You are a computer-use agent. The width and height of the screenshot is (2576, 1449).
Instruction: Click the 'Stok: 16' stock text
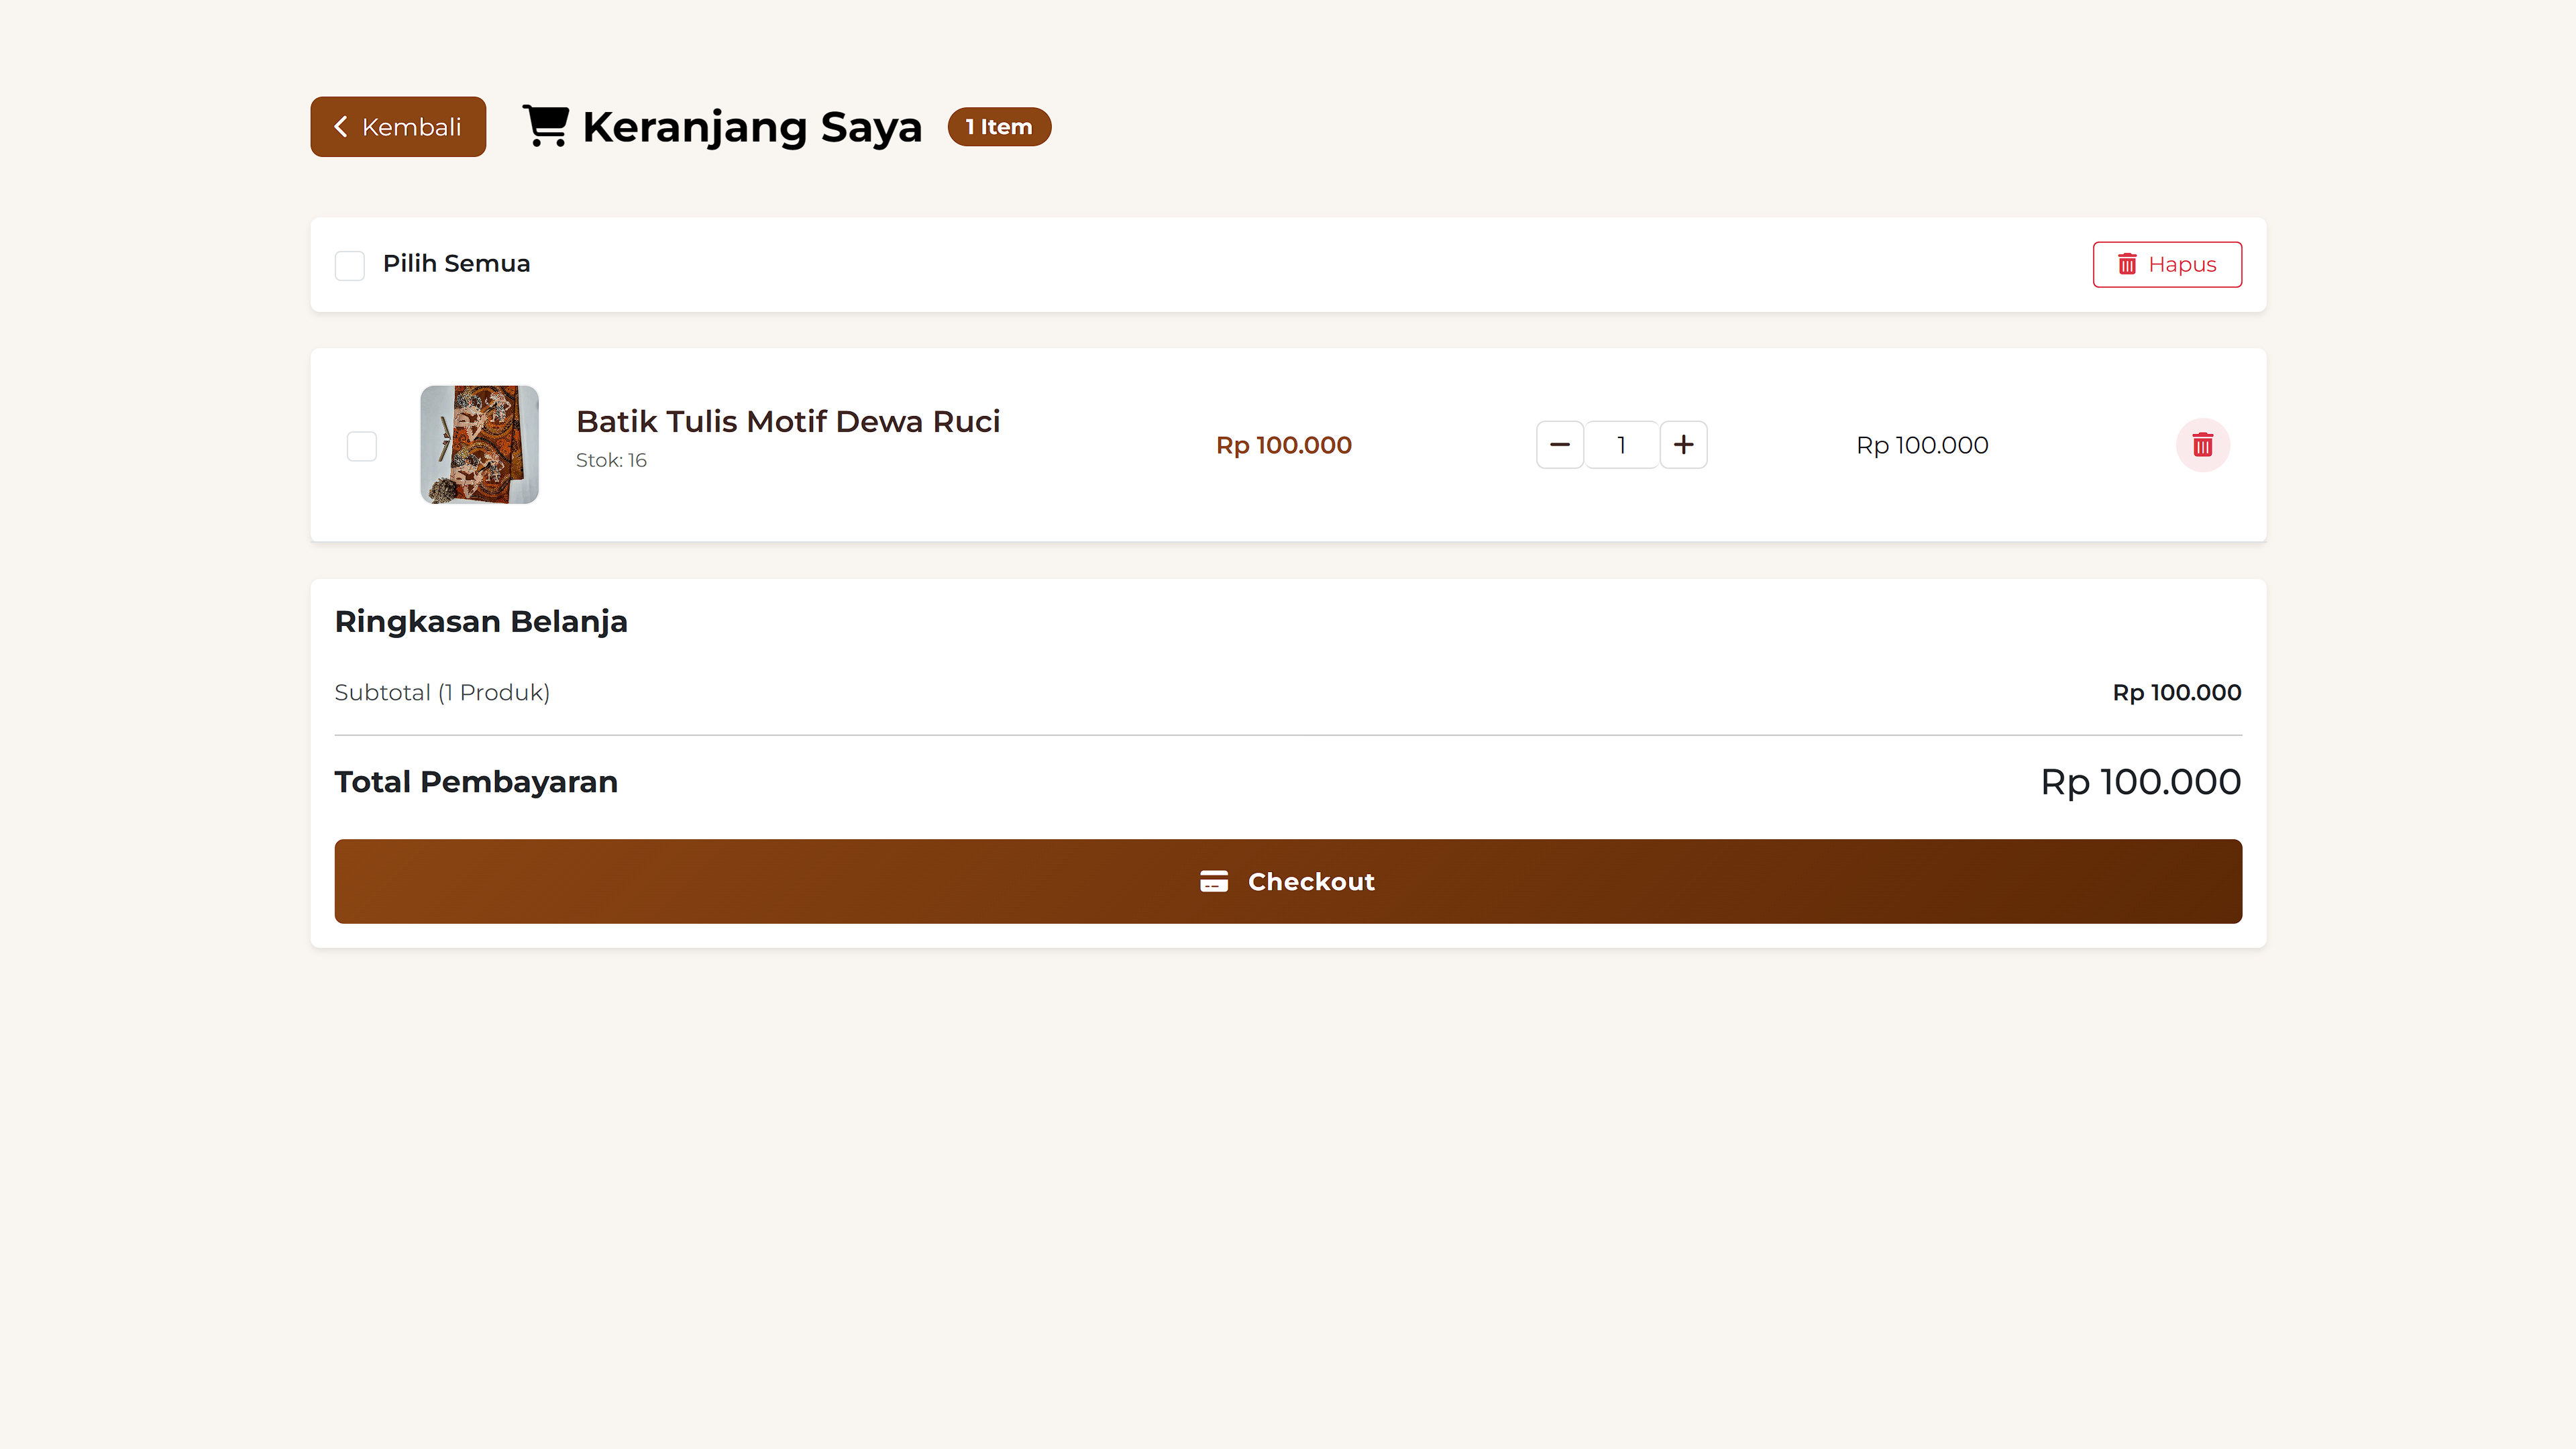click(611, 460)
